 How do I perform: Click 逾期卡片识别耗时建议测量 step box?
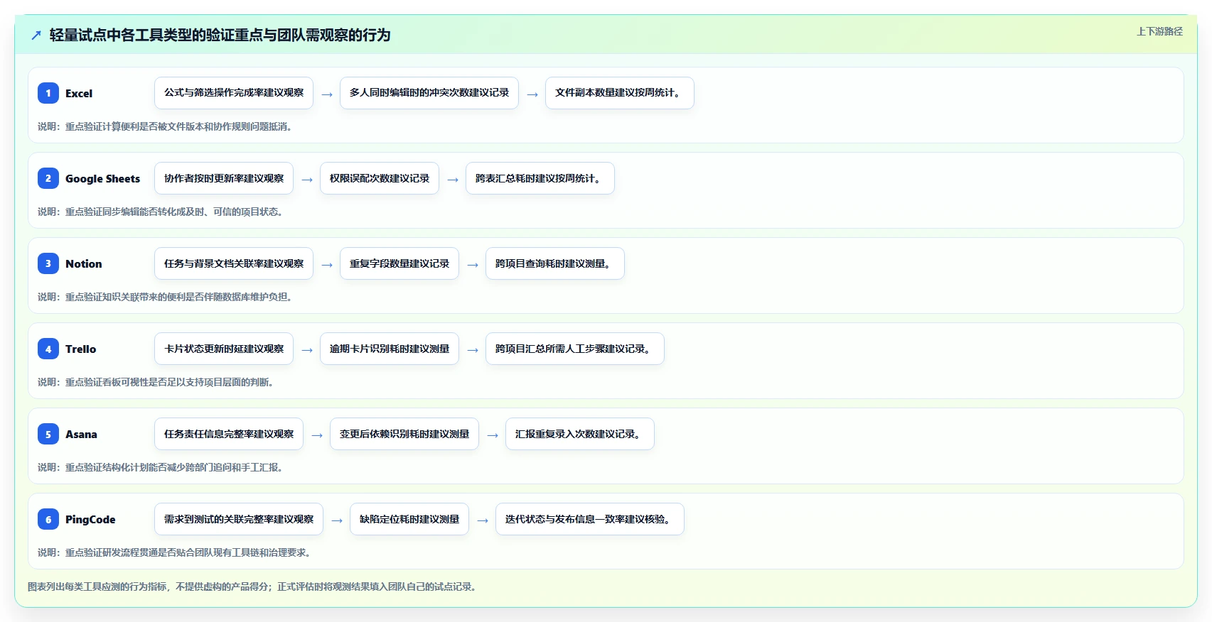click(390, 349)
